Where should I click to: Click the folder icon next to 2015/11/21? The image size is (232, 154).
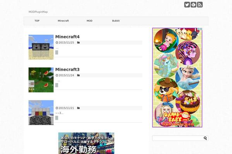pos(78,108)
